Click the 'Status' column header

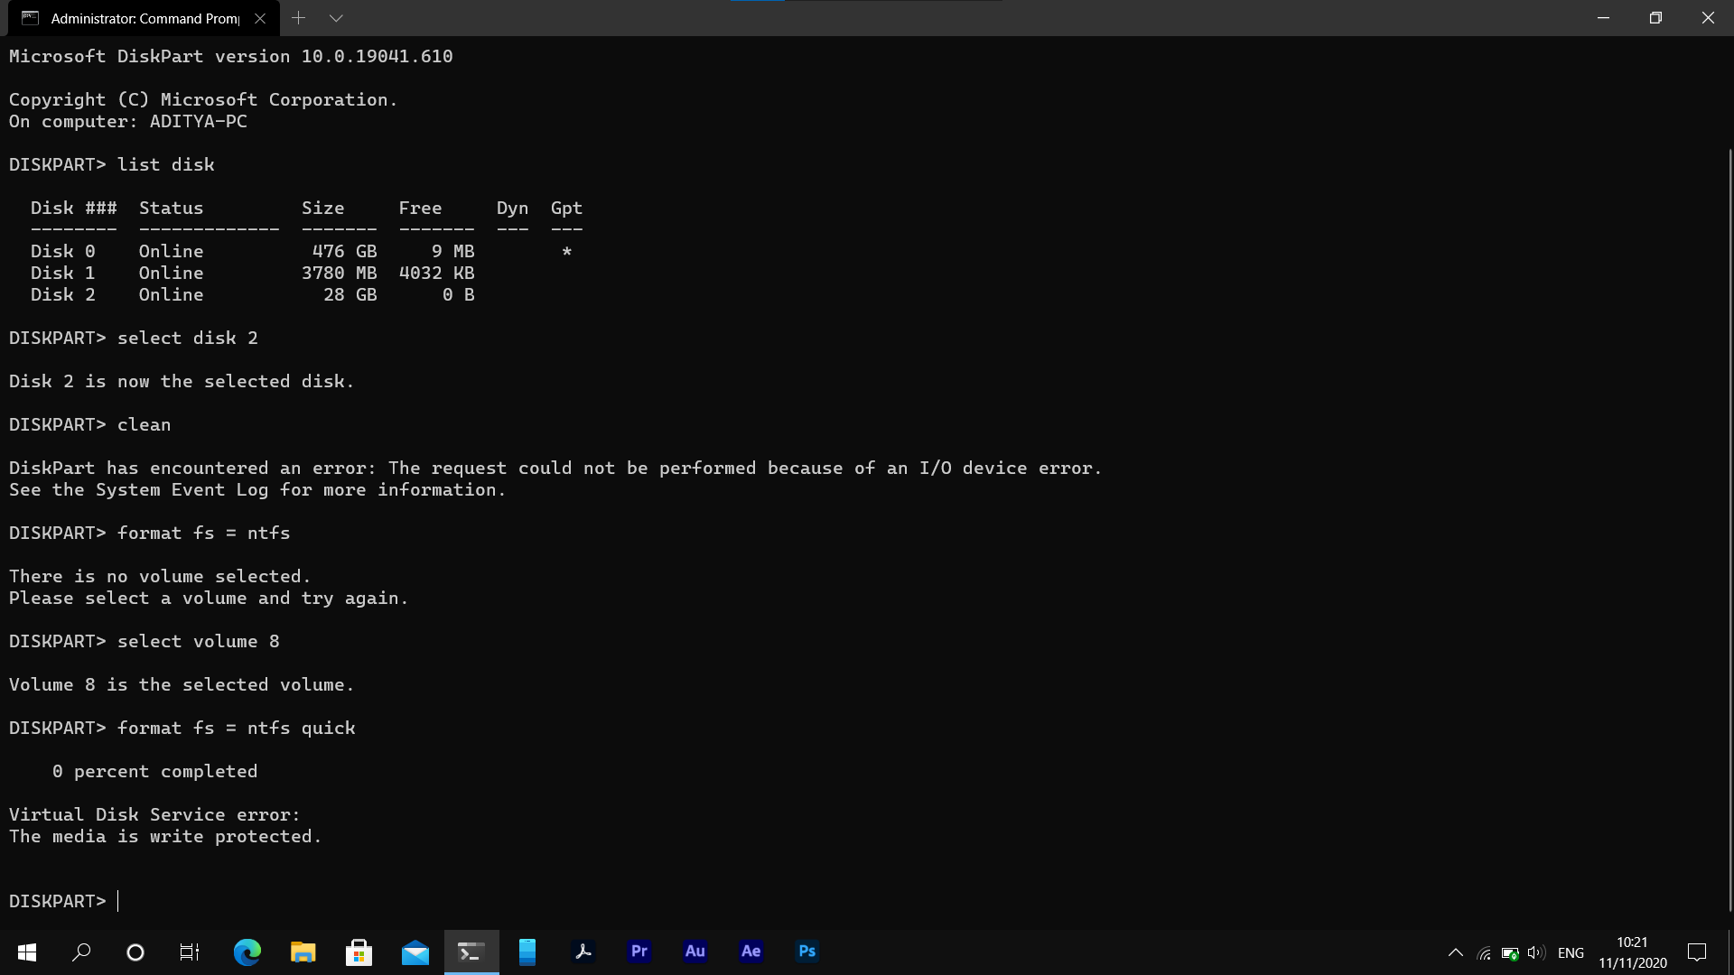coord(172,208)
